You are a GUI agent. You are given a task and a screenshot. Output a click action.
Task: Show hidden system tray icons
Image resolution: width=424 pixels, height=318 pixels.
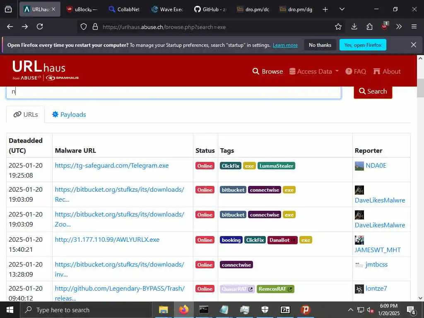[350, 310]
